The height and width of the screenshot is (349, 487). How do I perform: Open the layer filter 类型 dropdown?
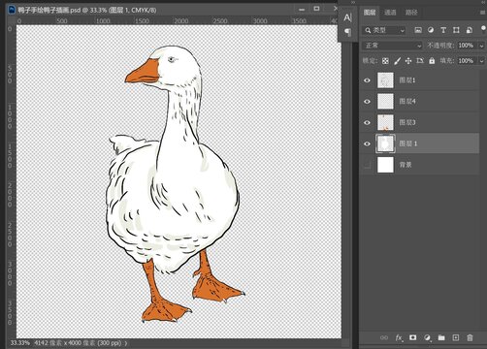click(x=384, y=30)
